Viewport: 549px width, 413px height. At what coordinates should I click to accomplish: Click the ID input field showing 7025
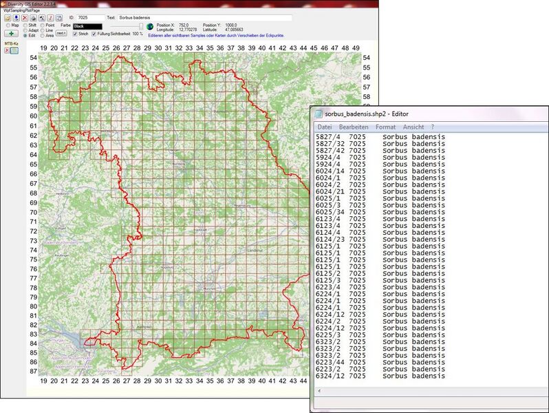click(91, 17)
